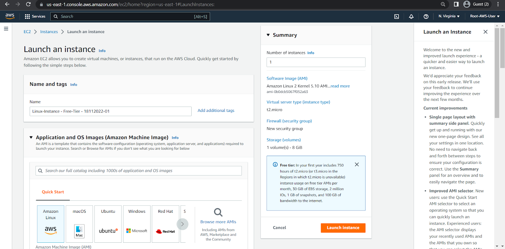Toggle the left hamburger navigation menu
This screenshot has width=505, height=249.
(x=6, y=29)
